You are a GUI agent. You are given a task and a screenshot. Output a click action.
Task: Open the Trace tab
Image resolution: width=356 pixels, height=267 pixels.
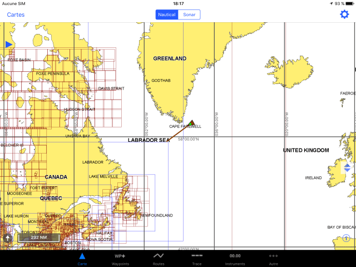197,259
